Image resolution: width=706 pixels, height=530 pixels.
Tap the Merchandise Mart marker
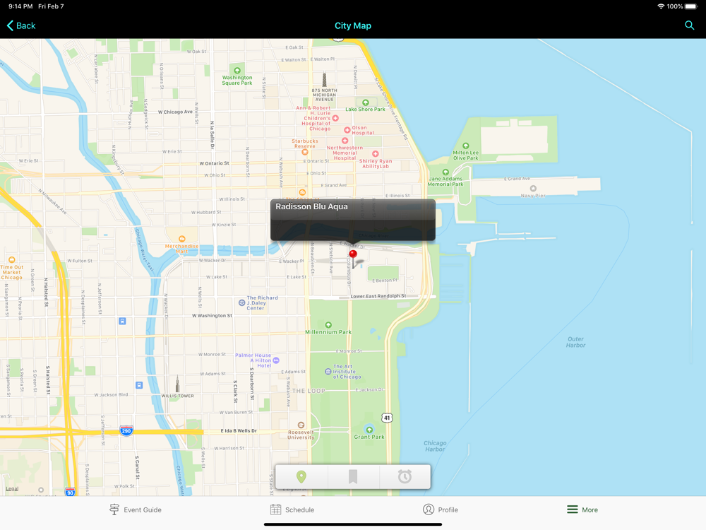[182, 239]
